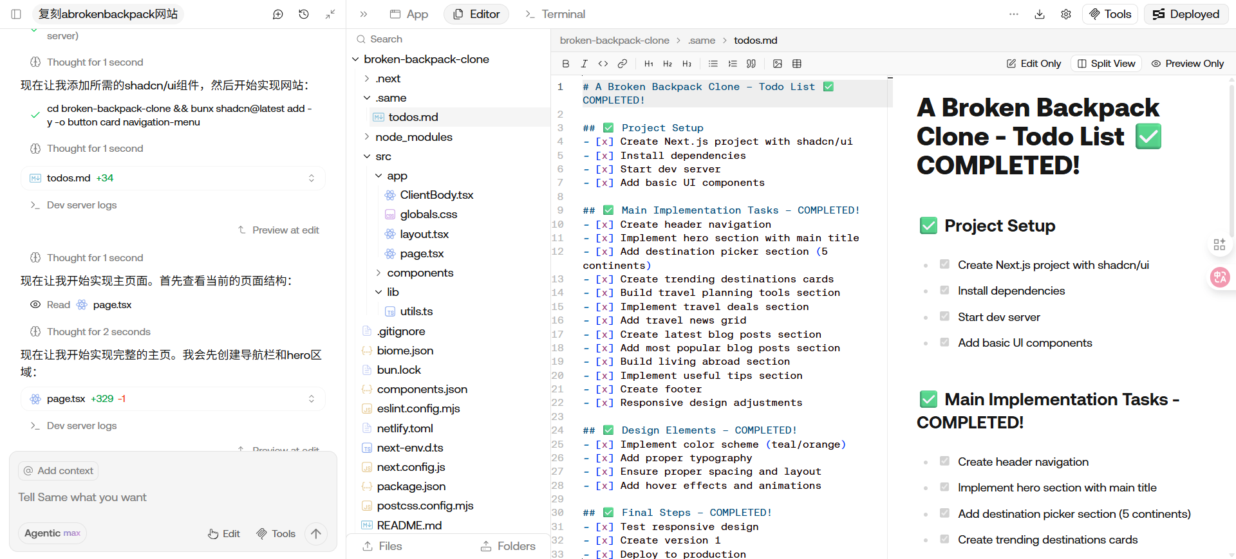This screenshot has height=559, width=1236.
Task: Insert a link using the link icon
Action: (x=622, y=64)
